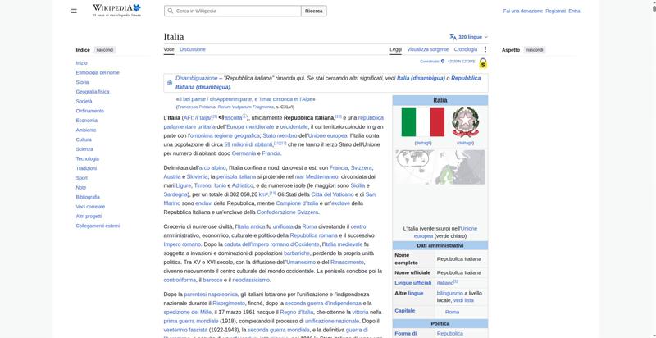Click the coordinates globe marker icon

click(443, 62)
